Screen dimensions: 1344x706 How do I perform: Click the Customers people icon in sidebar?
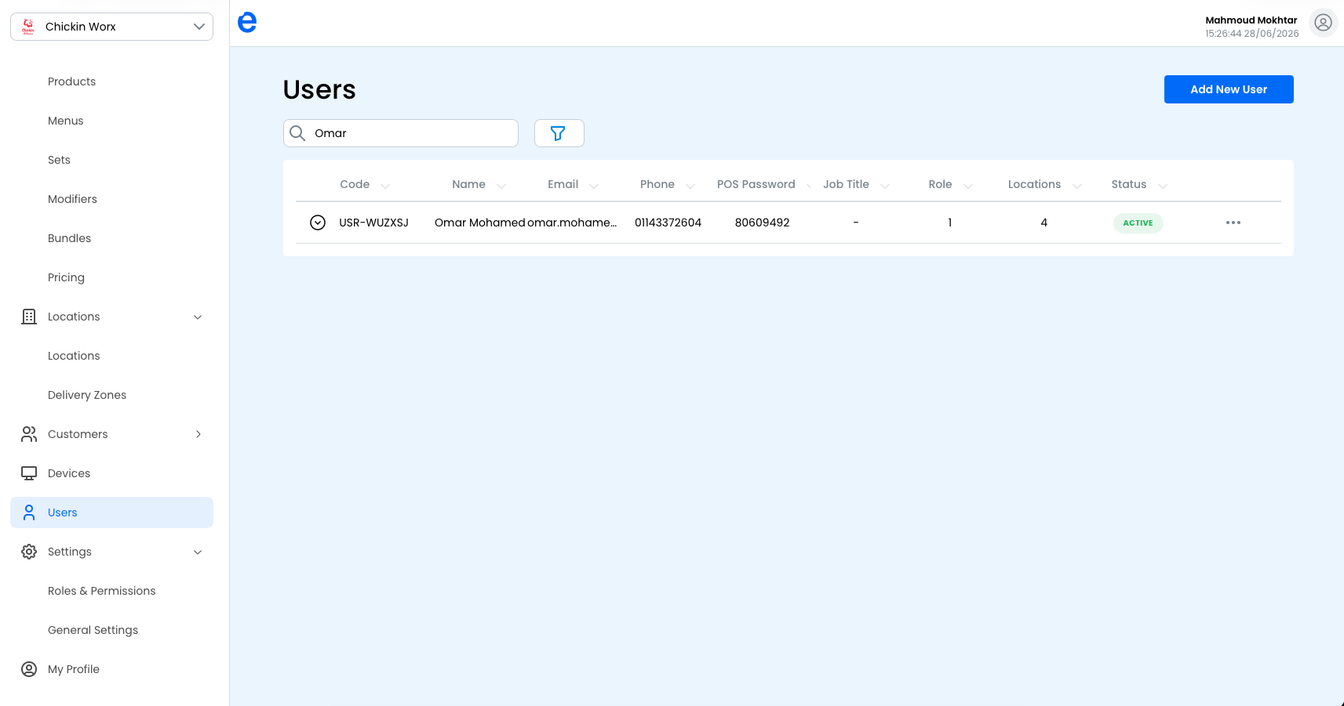tap(29, 434)
